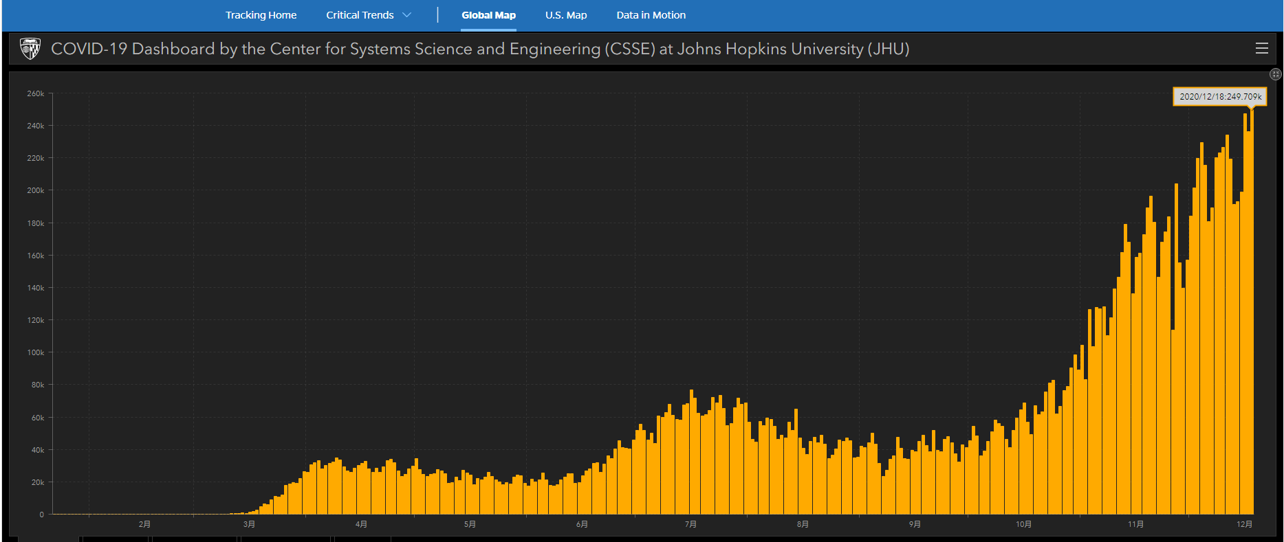The width and height of the screenshot is (1284, 542).
Task: Expand the Critical Trends chevron arrow
Action: pyautogui.click(x=406, y=15)
